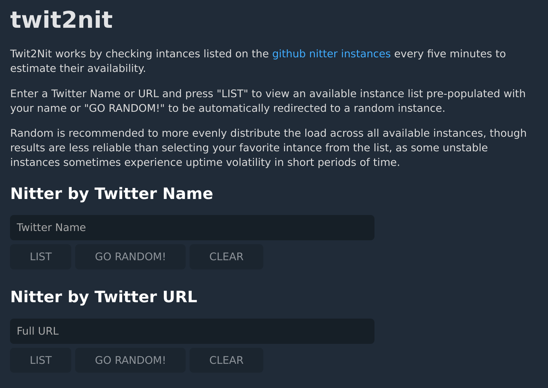This screenshot has width=548, height=388.
Task: Click the Nitter by Twitter Name heading
Action: point(112,194)
